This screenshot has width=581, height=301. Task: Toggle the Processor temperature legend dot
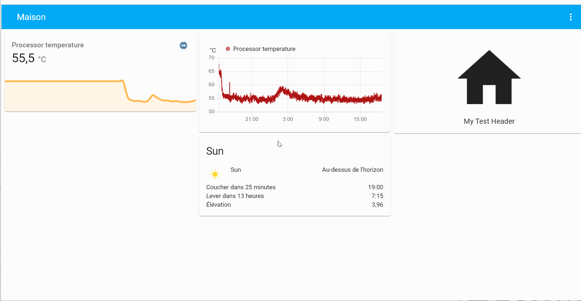tap(228, 49)
